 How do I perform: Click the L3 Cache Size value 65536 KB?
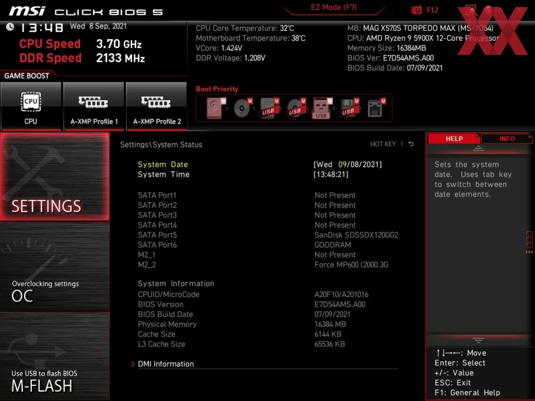pos(330,344)
